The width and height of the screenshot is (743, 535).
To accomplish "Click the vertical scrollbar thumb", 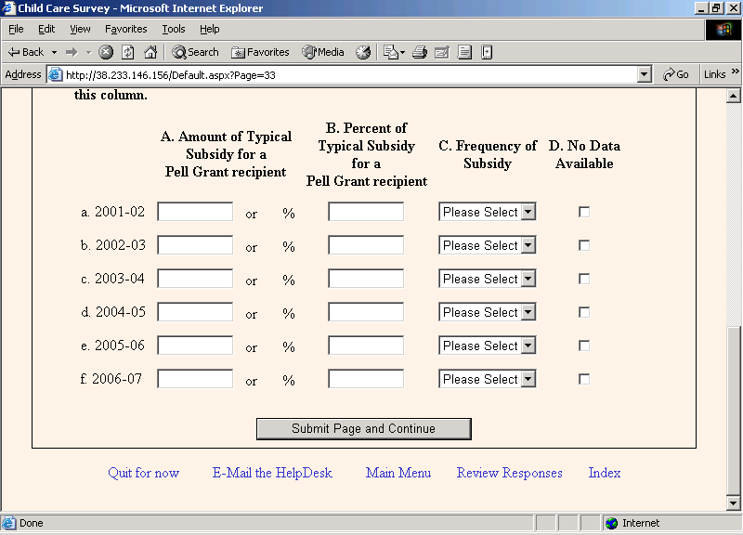I will coord(733,410).
